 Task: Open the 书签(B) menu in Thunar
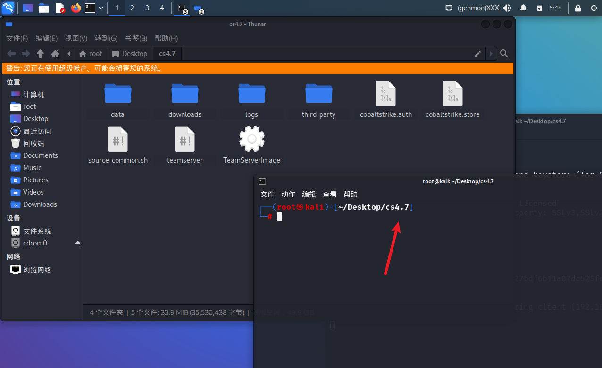coord(136,38)
